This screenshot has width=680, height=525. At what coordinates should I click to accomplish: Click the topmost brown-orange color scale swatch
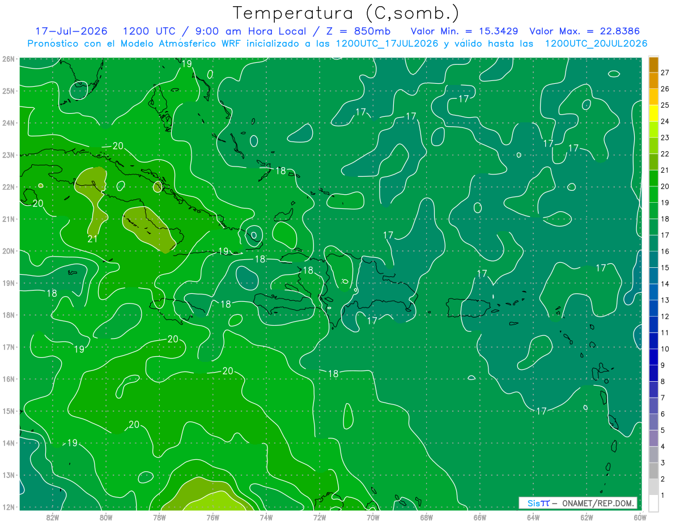[x=653, y=64]
